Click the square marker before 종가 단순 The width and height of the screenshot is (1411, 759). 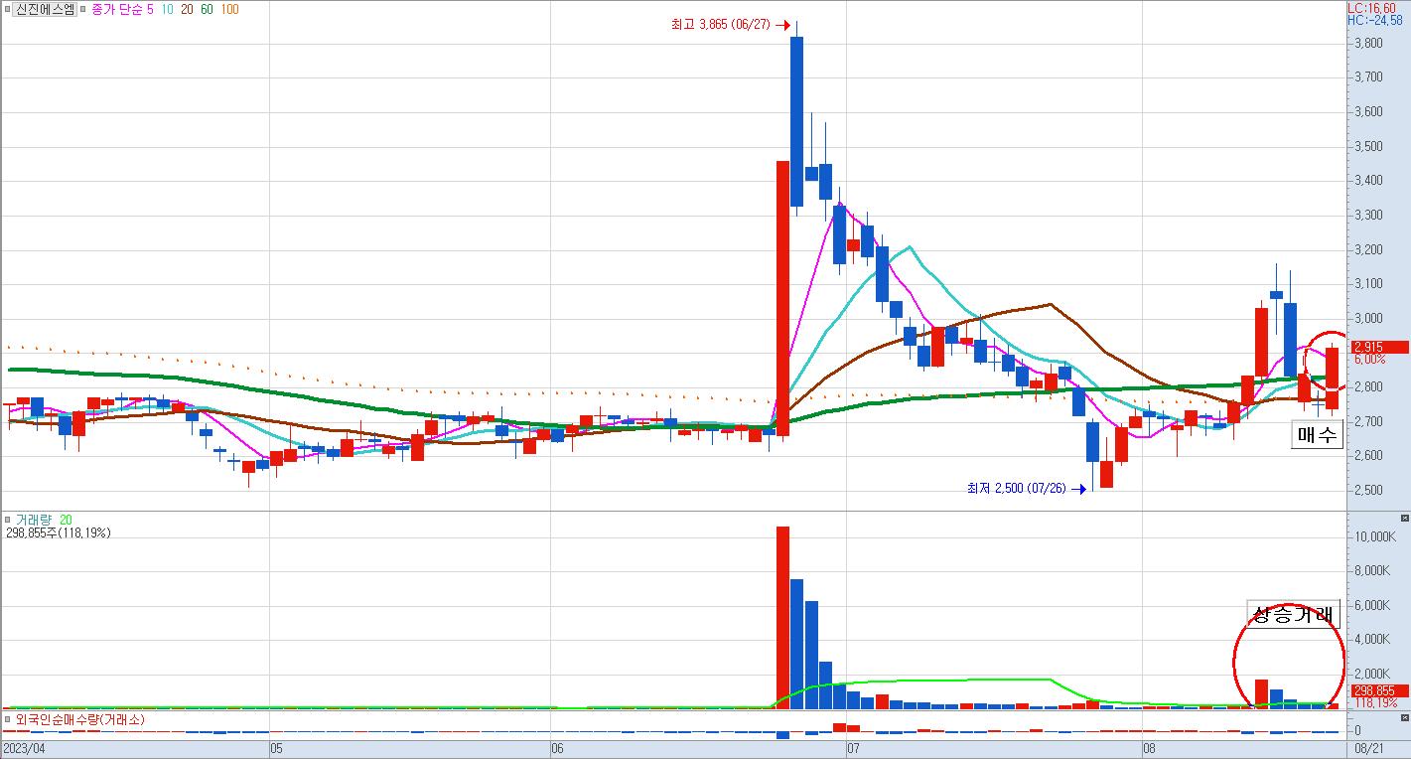84,9
